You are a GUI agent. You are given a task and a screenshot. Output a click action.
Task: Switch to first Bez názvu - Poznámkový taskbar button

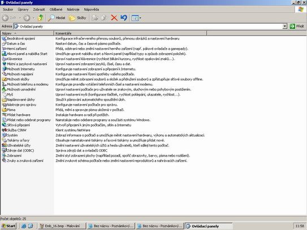point(111,226)
